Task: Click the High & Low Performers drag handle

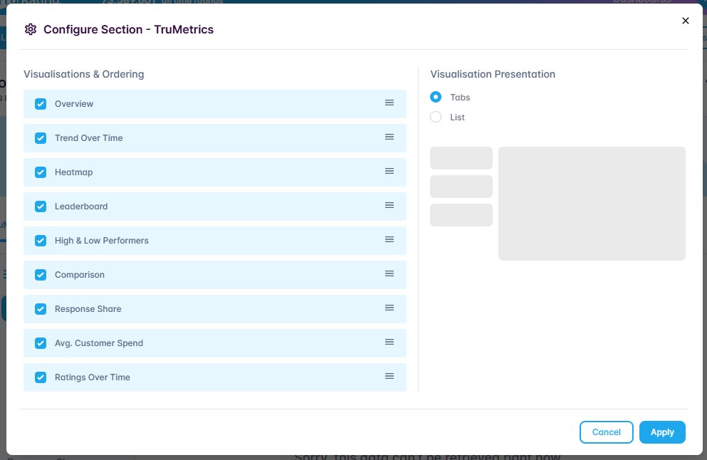Action: [389, 240]
